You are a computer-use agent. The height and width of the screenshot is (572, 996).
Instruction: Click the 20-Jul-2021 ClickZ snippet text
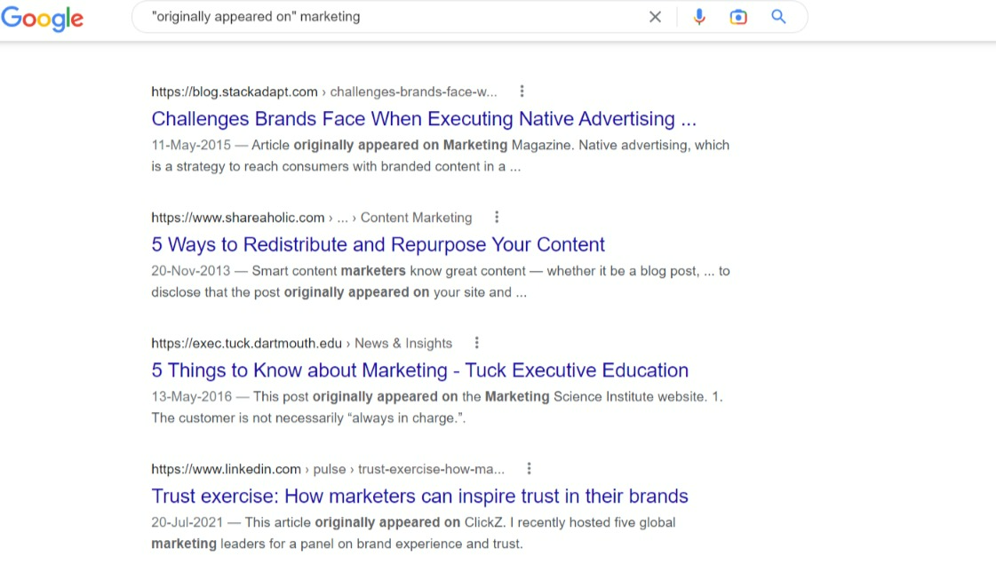tap(413, 533)
